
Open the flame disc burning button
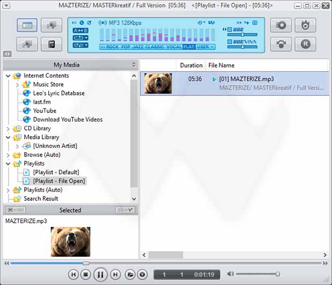[305, 25]
